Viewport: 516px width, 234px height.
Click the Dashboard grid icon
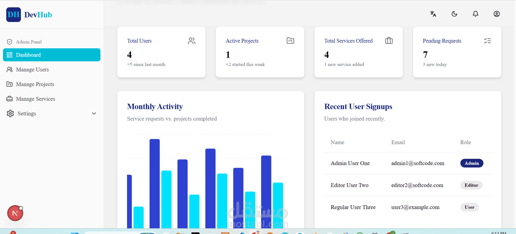[x=10, y=55]
